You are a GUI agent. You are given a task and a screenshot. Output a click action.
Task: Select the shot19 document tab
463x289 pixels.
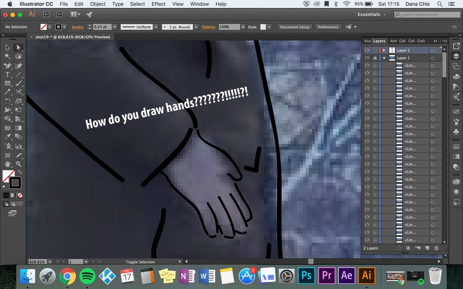[73, 37]
